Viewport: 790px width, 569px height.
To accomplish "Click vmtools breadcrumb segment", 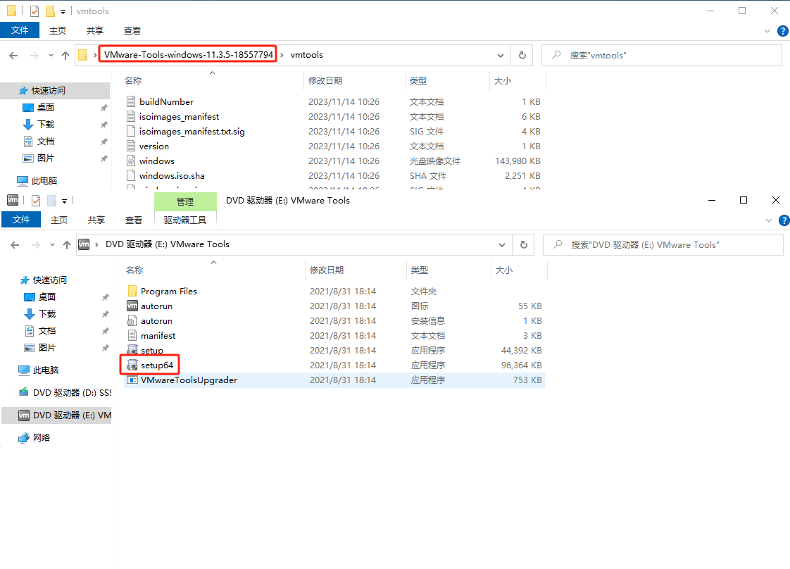I will click(x=307, y=55).
